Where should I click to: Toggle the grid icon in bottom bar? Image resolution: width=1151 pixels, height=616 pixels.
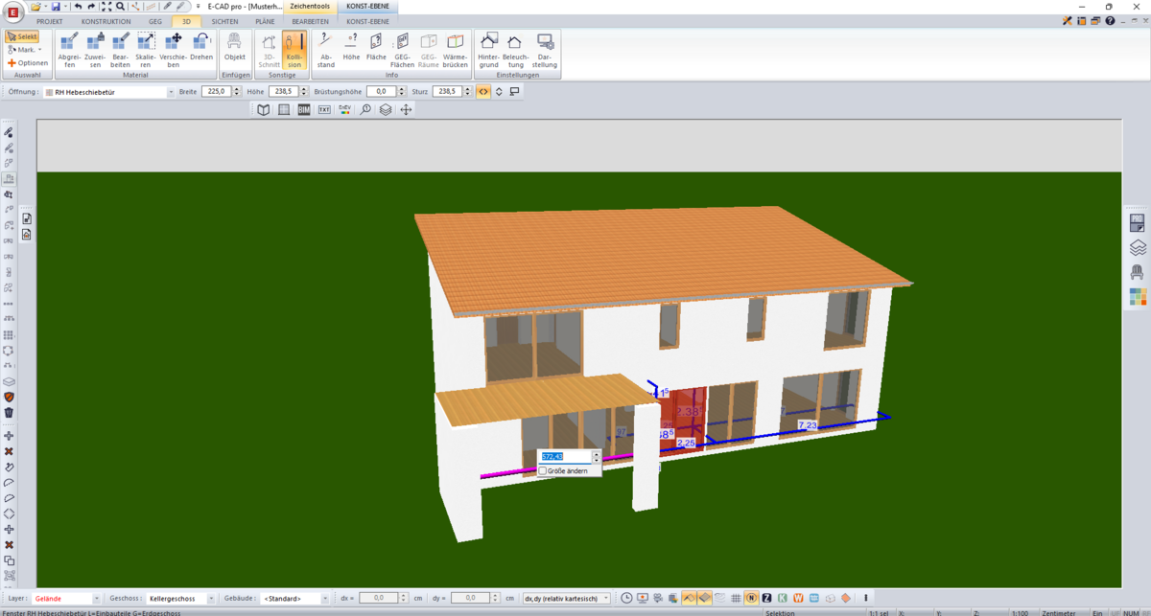[736, 599]
